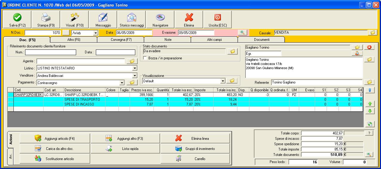Open the Altri campi tab
This screenshot has height=169, width=381.
tap(214, 40)
